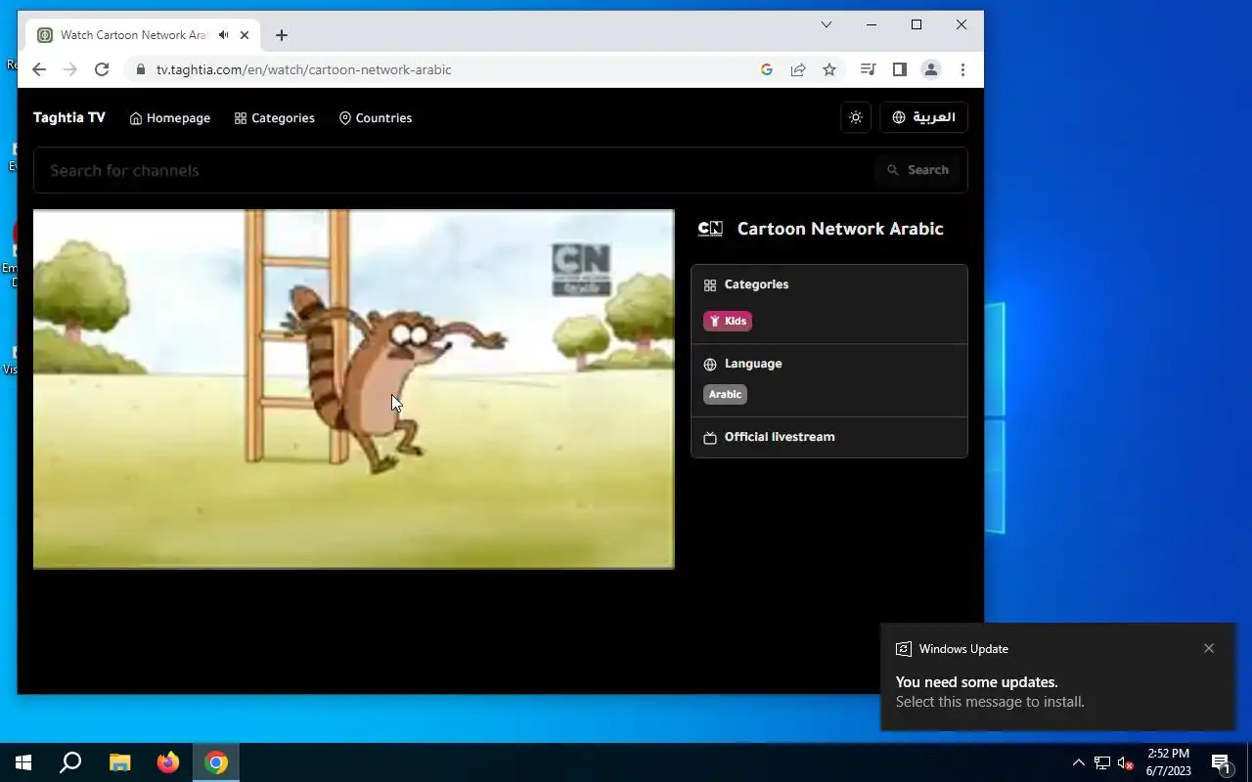Screen dimensions: 1252x782
Task: Open Countries in the site nav
Action: [376, 118]
